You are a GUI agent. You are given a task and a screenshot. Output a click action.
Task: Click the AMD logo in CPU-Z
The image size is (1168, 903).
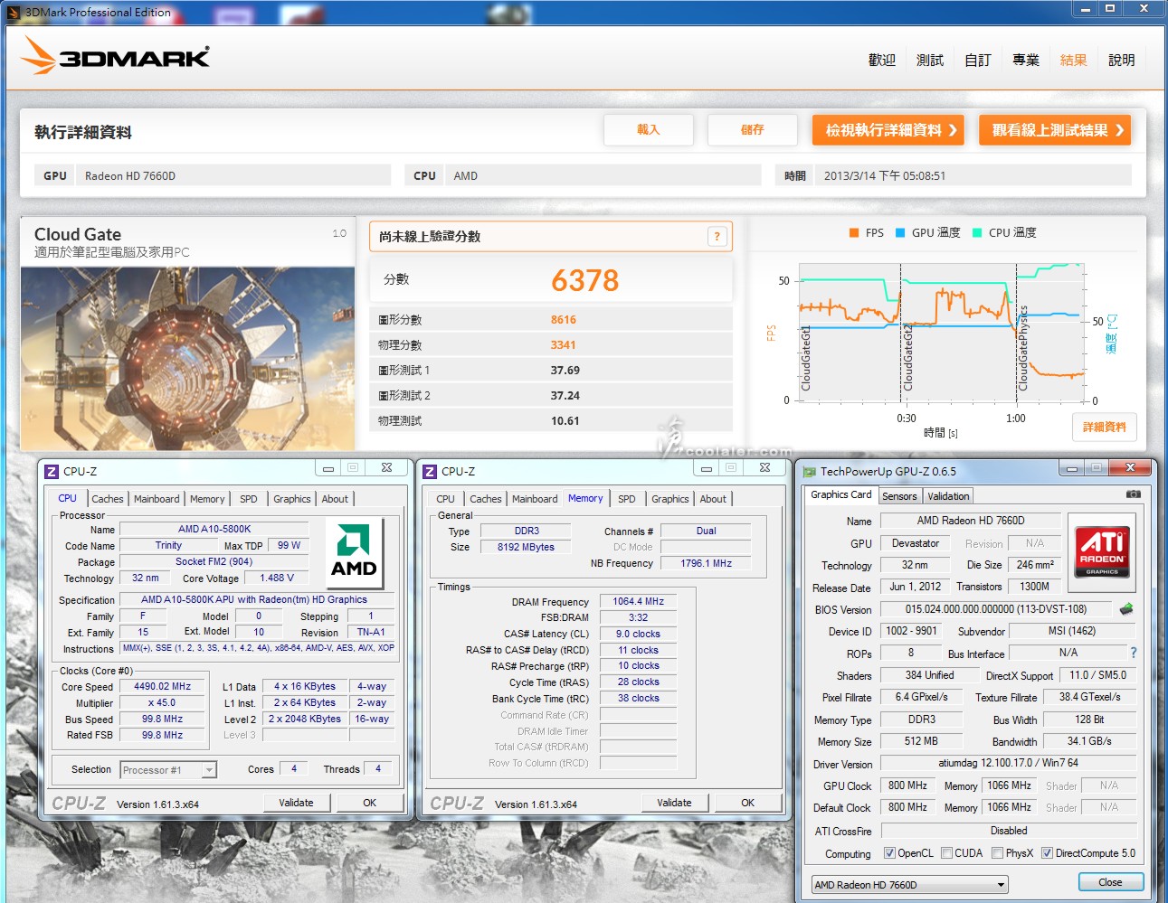pyautogui.click(x=354, y=552)
